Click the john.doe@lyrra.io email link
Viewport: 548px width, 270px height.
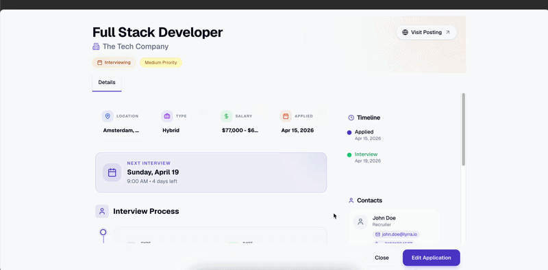396,234
